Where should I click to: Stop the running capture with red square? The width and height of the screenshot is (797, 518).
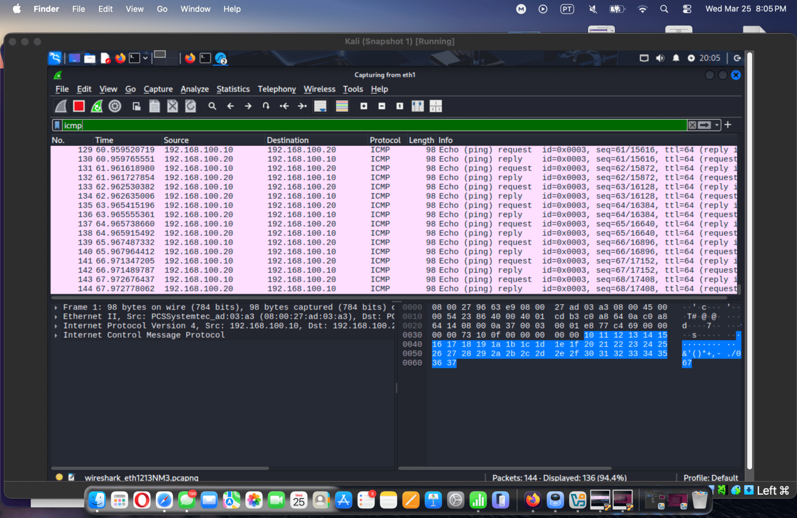click(79, 106)
